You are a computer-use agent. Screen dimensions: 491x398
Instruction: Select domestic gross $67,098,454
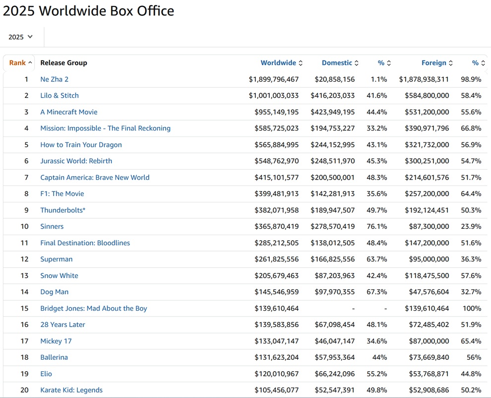pyautogui.click(x=335, y=325)
